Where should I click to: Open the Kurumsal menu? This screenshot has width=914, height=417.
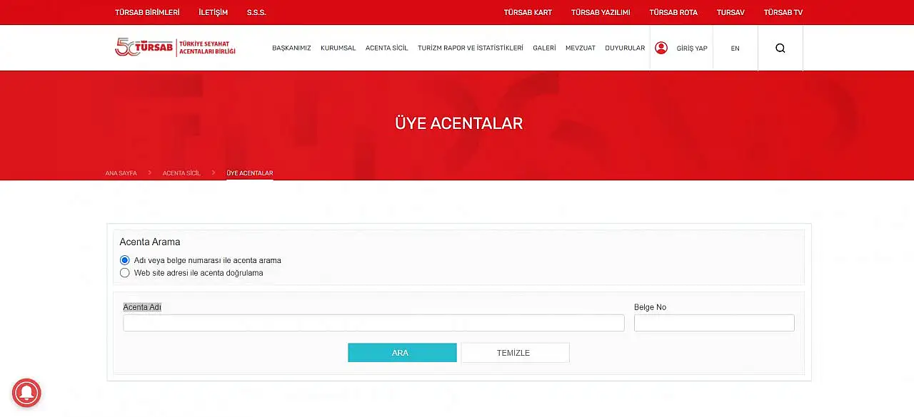pos(338,48)
